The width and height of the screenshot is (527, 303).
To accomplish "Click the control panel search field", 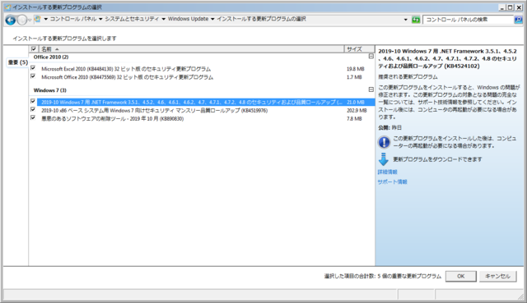I will (468, 20).
